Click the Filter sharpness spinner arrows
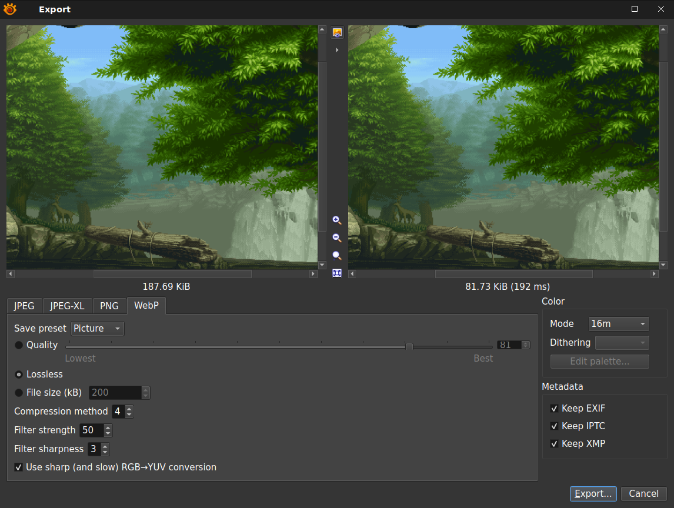This screenshot has width=674, height=508. pos(105,449)
